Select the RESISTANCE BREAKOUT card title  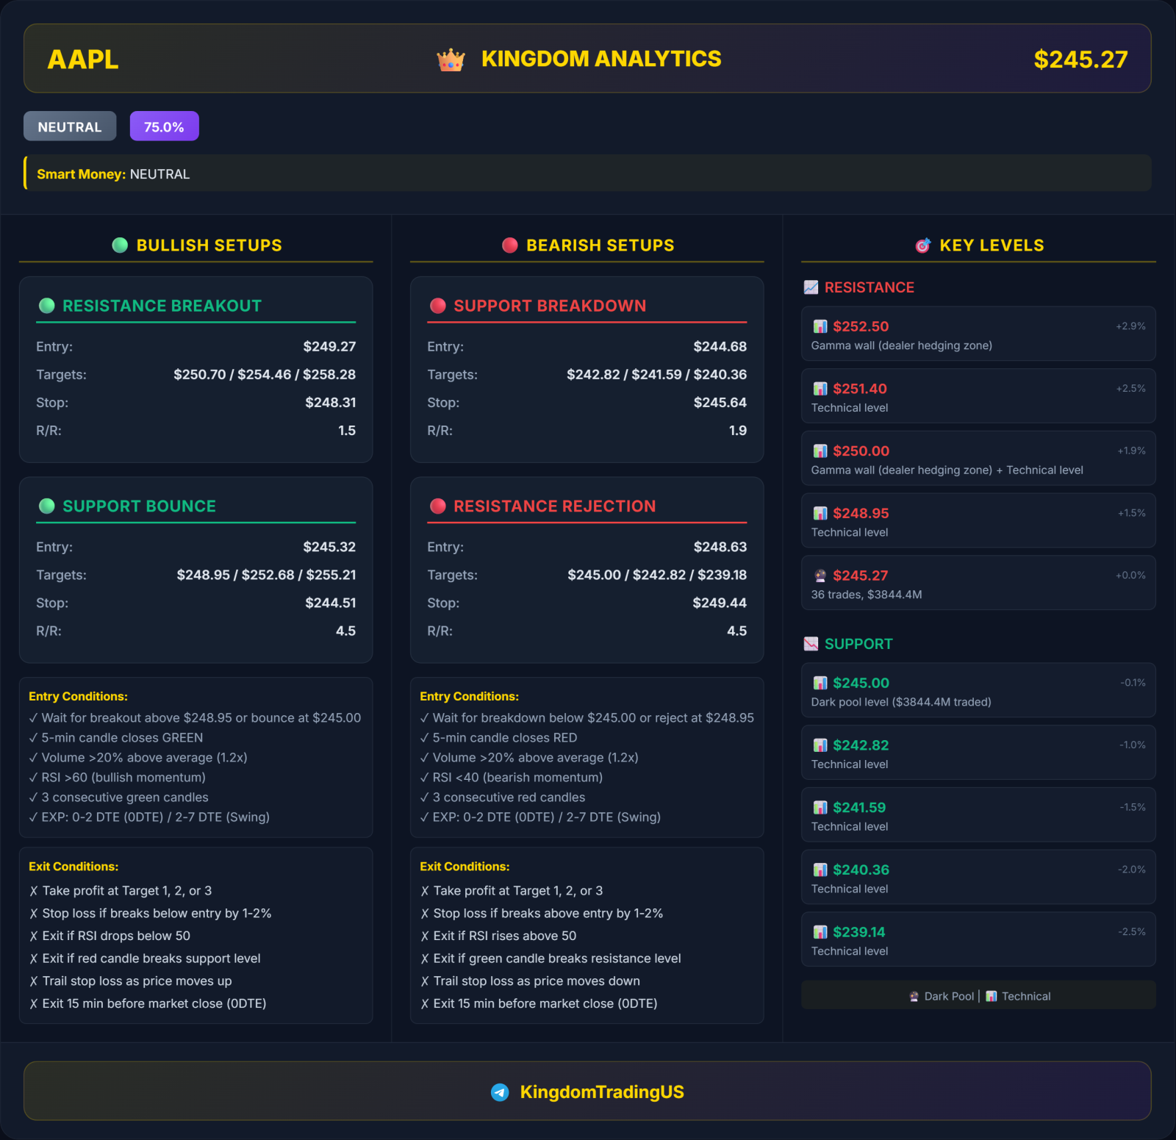(162, 306)
